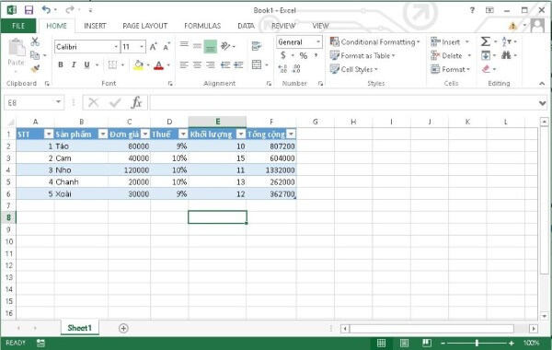Apply percent style
This screenshot has width=552, height=350.
(303, 55)
